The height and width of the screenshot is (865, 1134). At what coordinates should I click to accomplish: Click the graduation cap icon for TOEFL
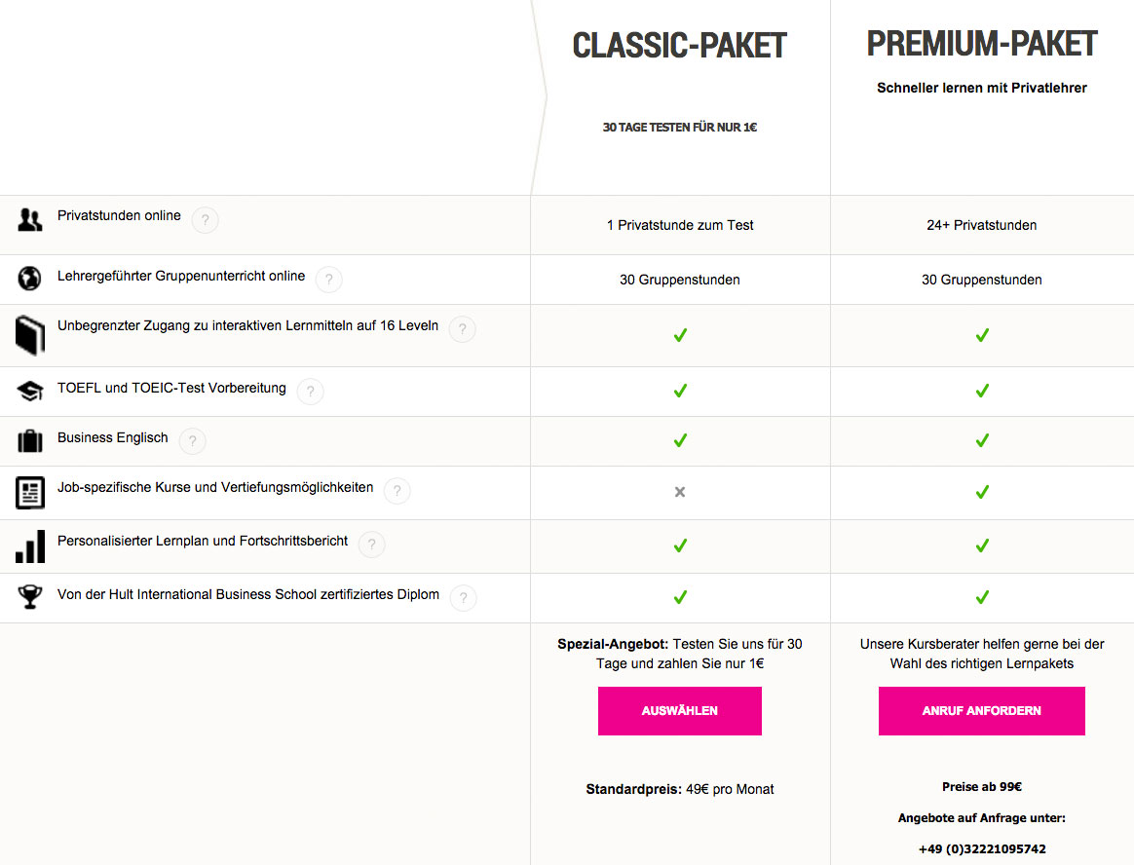click(x=30, y=392)
